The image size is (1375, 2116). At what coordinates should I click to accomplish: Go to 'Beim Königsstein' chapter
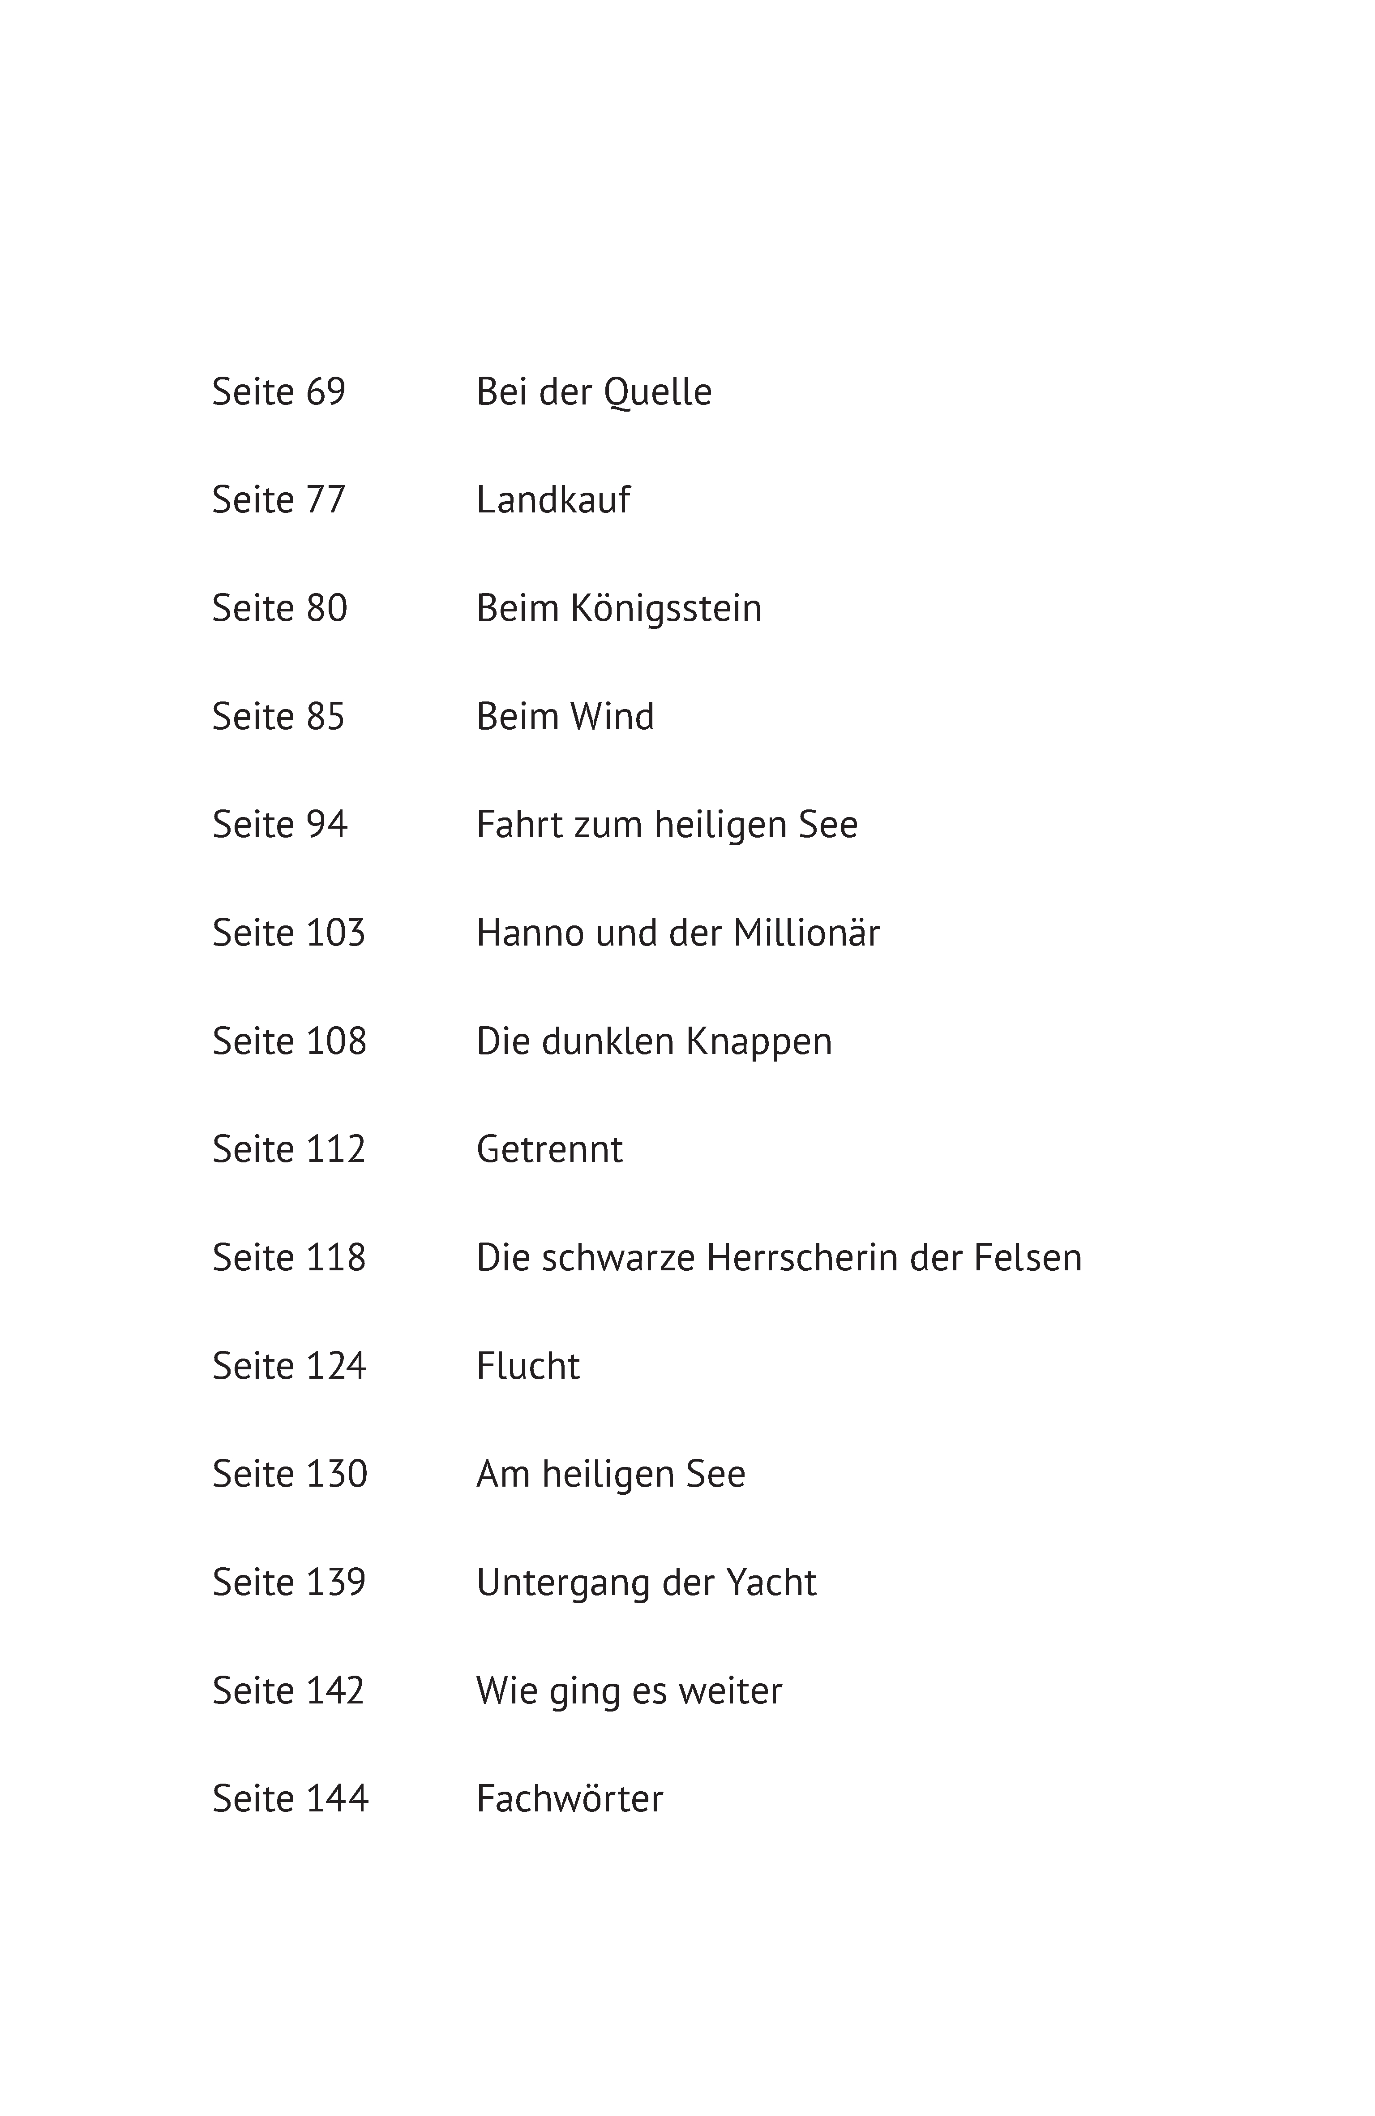click(619, 609)
